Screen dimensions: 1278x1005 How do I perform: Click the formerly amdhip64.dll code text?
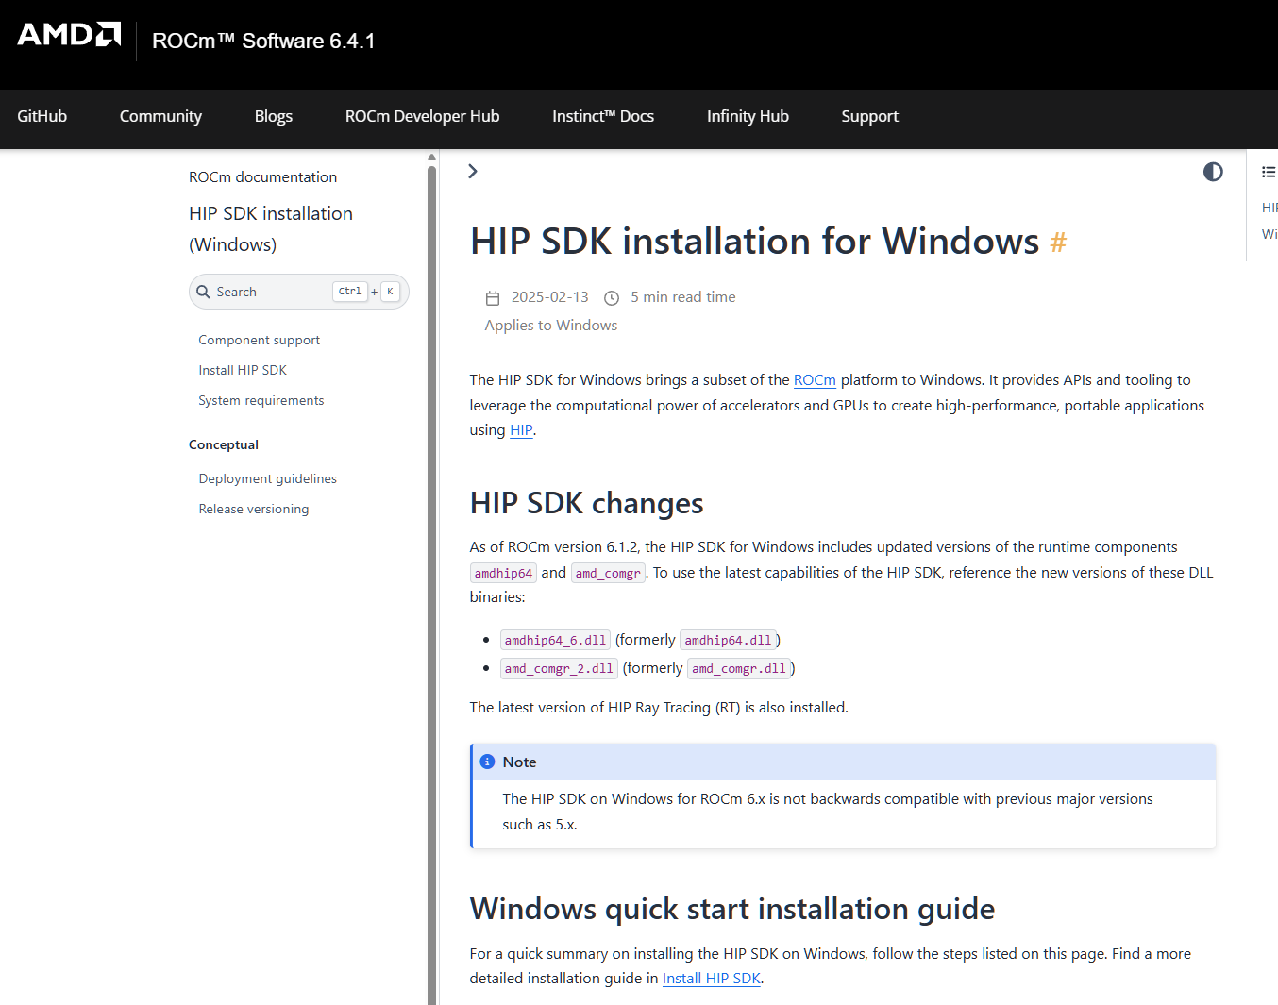click(x=728, y=640)
